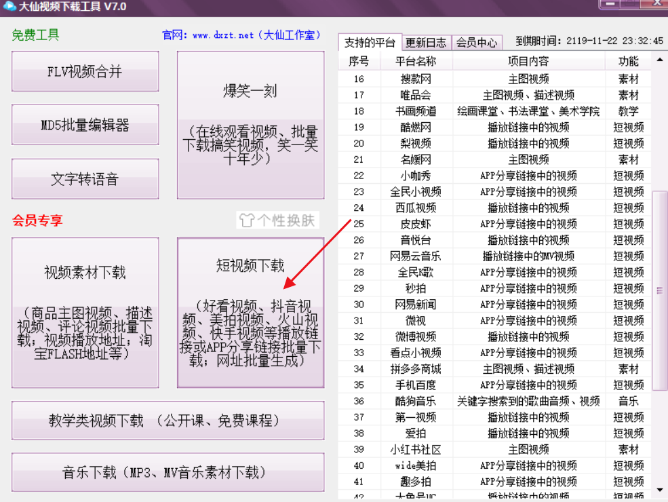Select row 28 全民K歌
668x502 pixels.
[x=494, y=272]
